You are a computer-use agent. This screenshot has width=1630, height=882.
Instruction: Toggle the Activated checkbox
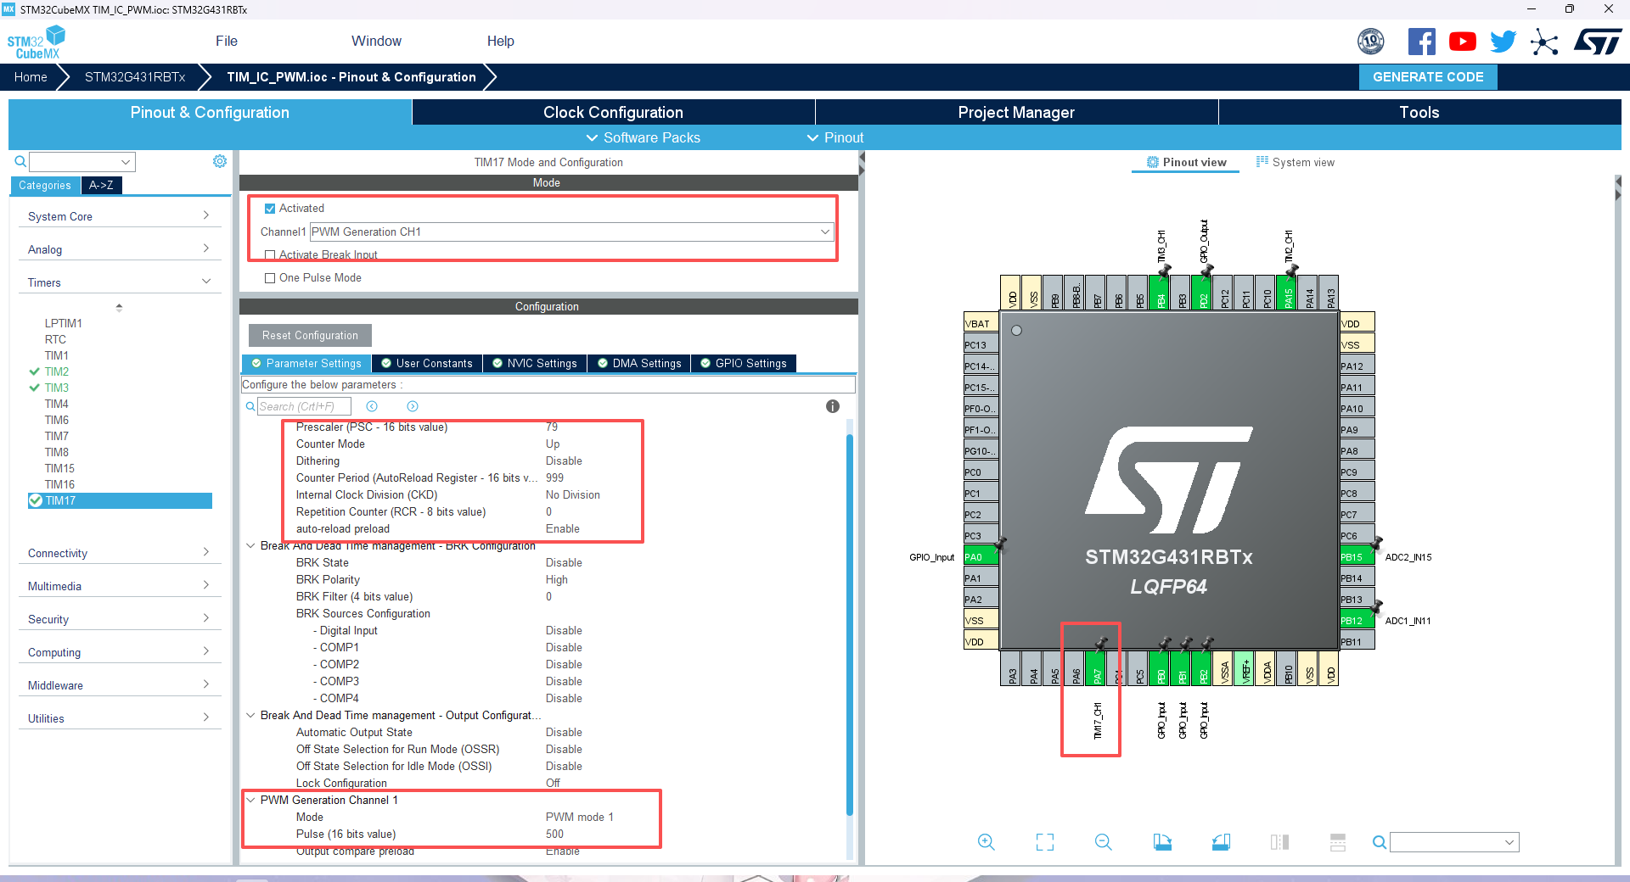point(270,208)
